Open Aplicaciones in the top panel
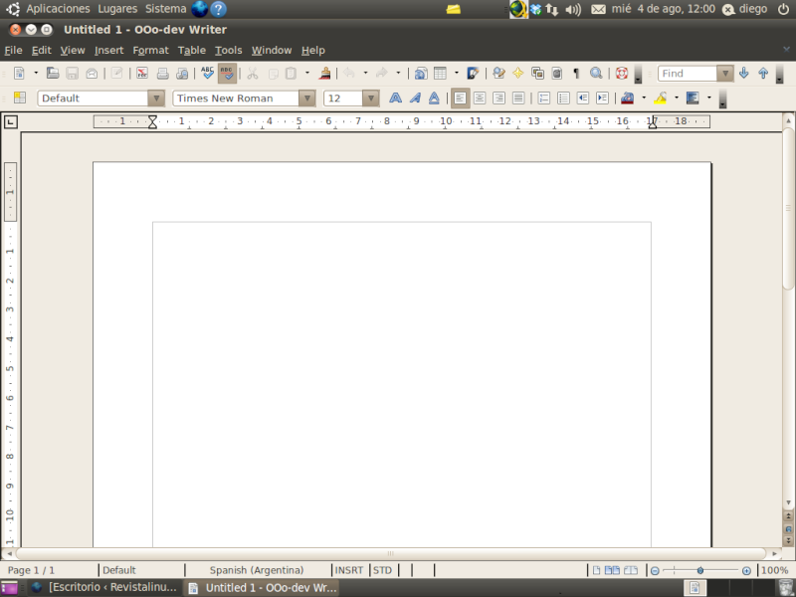 58,8
